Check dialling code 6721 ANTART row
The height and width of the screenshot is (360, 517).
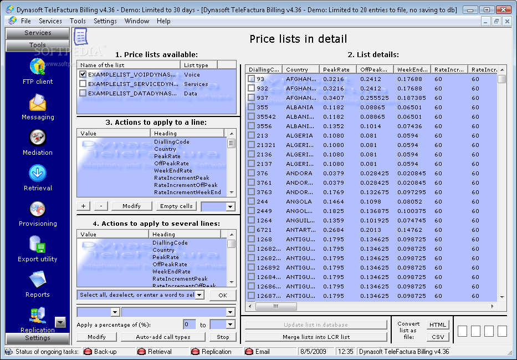251,230
